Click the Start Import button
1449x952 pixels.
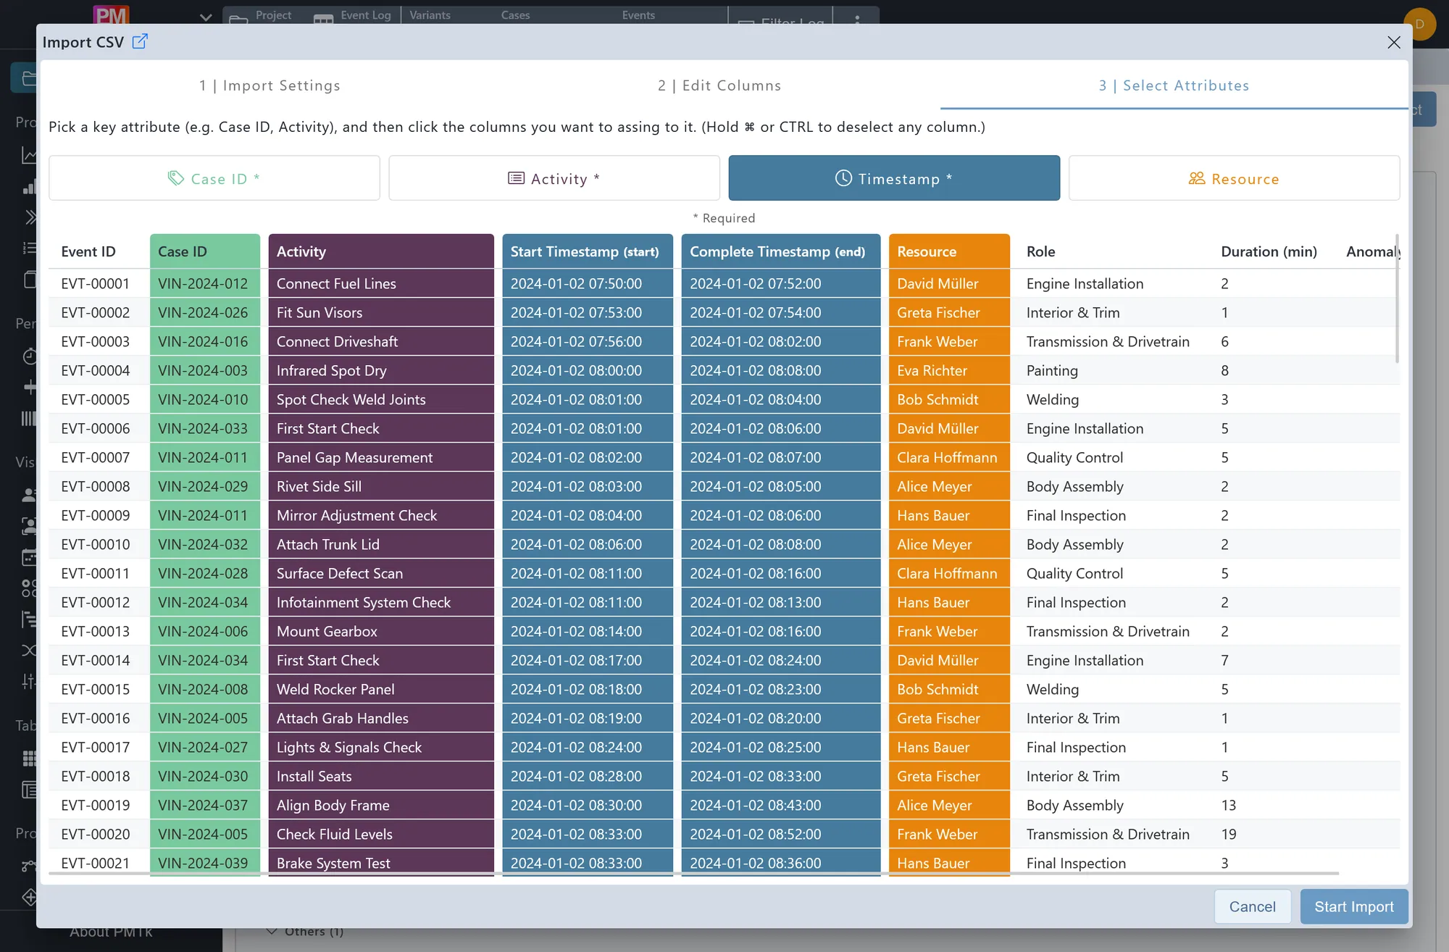(1354, 906)
